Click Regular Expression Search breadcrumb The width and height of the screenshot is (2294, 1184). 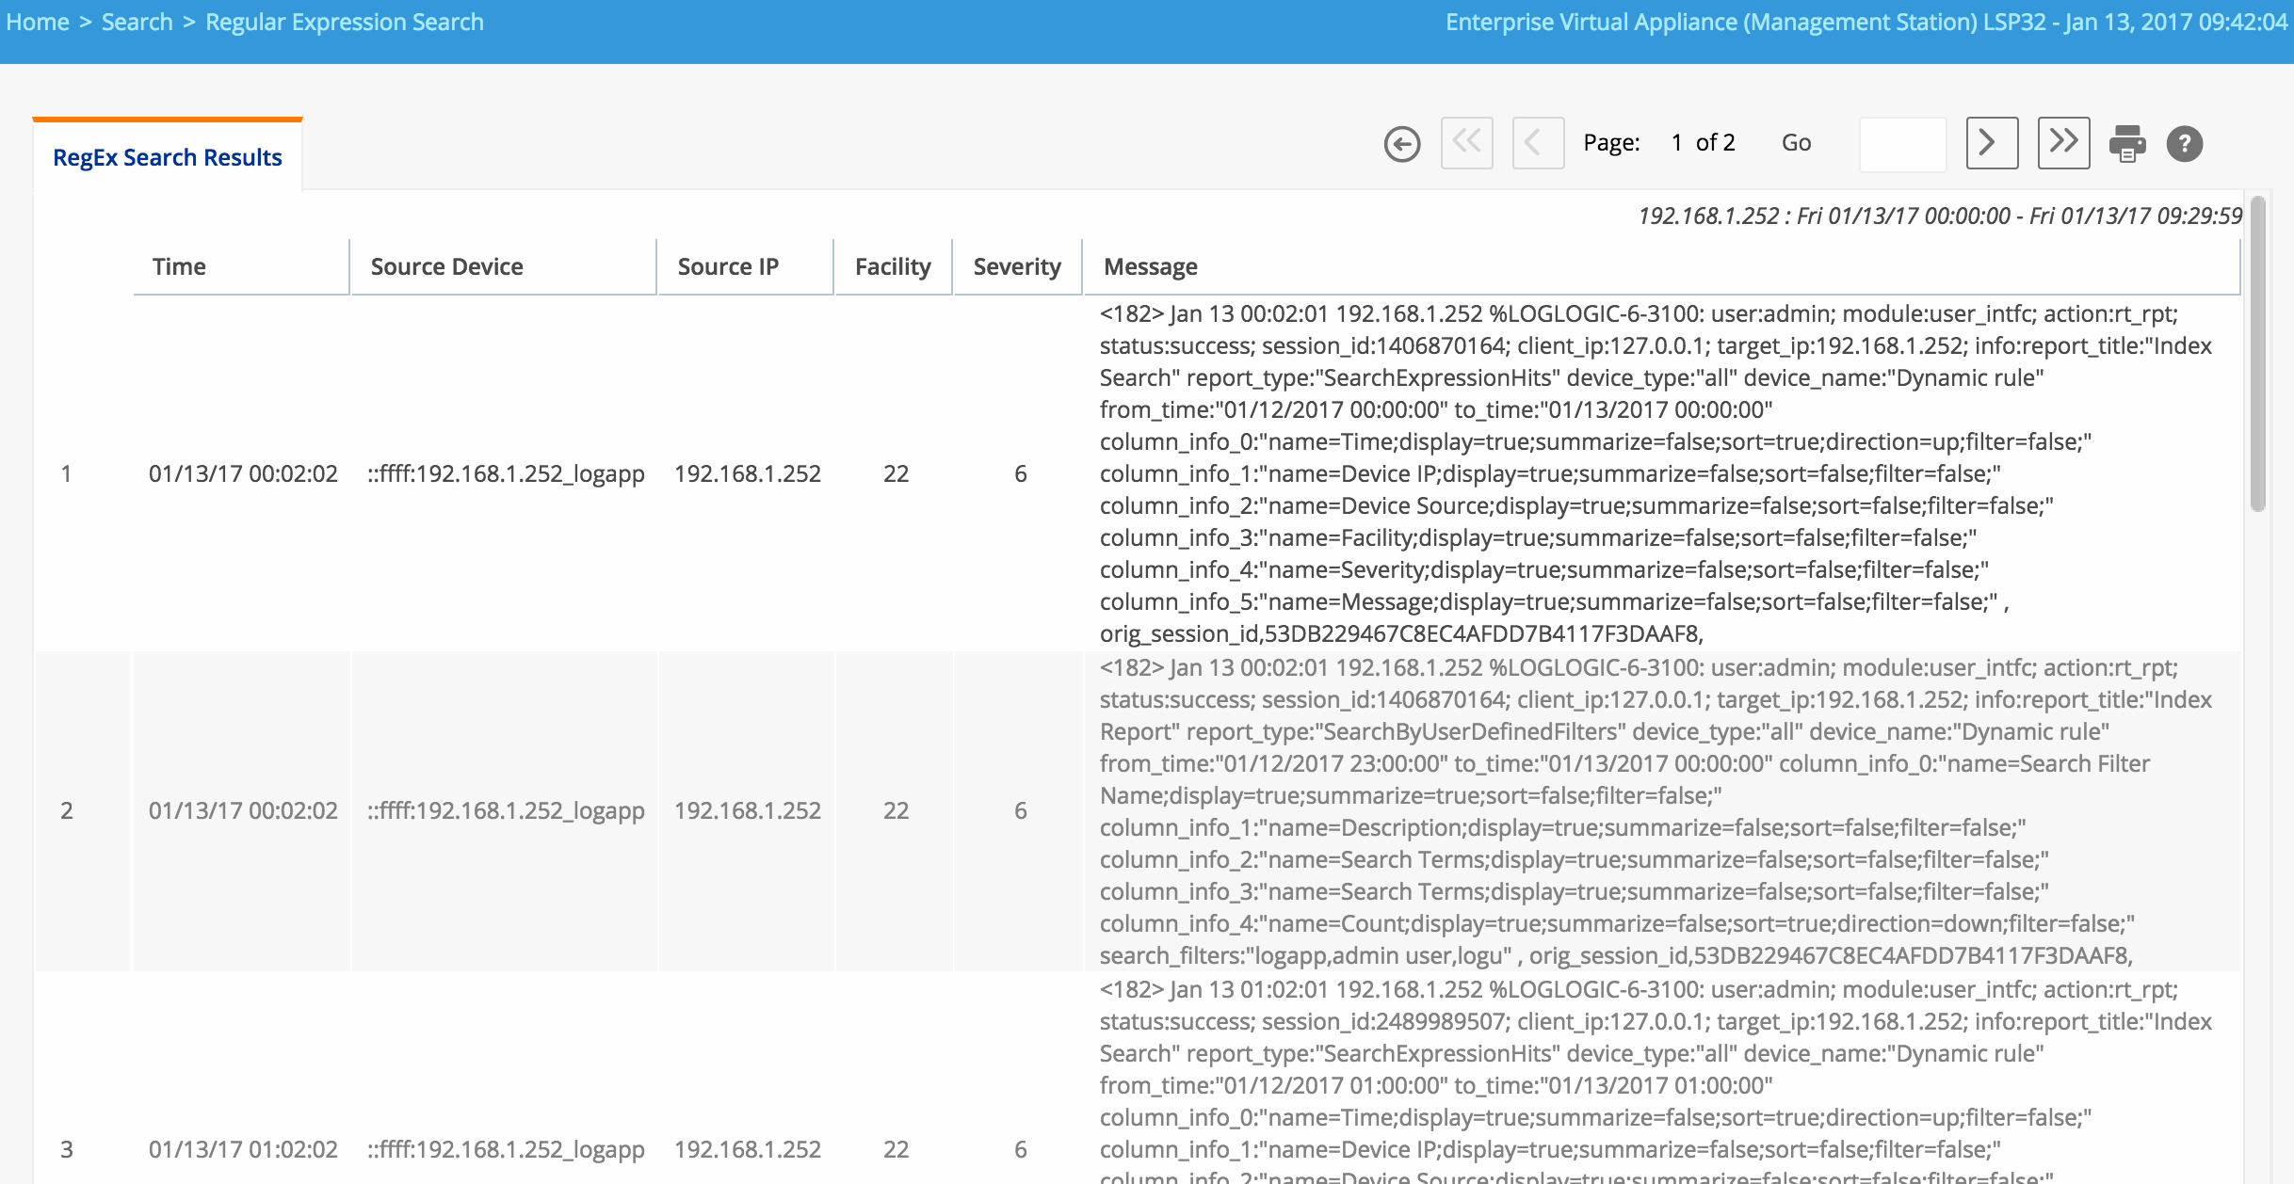click(x=344, y=23)
